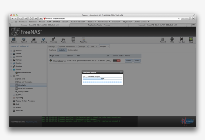Expand the Services tree node
This screenshot has height=140, width=205.
pyautogui.click(x=11, y=66)
